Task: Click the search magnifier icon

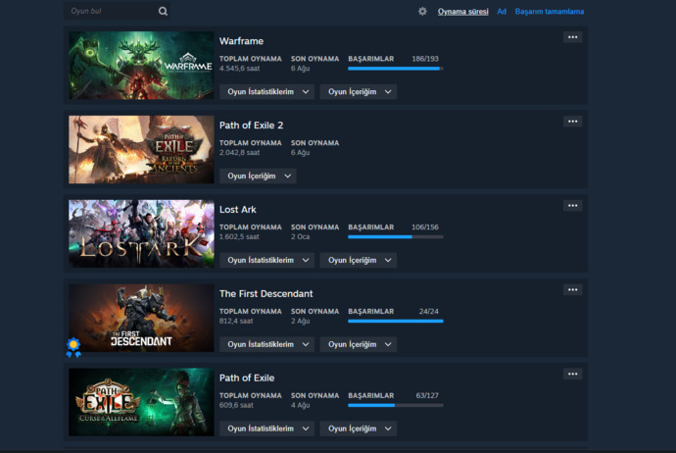Action: coord(163,11)
